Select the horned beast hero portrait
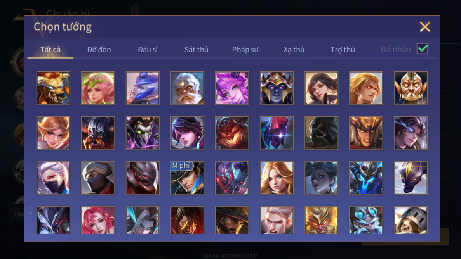The height and width of the screenshot is (259, 461). pyautogui.click(x=53, y=88)
